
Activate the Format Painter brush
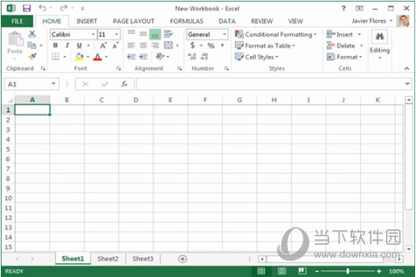(32, 56)
